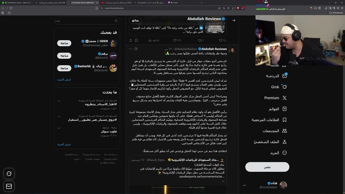Viewport: 345px width, 194px height.
Task: Open replies on the post with ٢٤ comments
Action: [222, 40]
